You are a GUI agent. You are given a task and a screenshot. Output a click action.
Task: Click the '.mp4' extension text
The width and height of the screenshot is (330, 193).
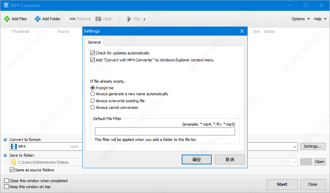click(74, 147)
